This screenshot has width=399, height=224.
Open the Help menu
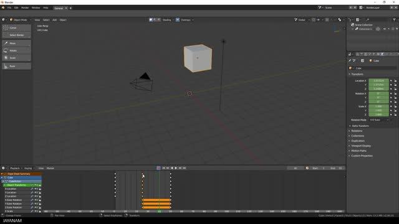[46, 8]
